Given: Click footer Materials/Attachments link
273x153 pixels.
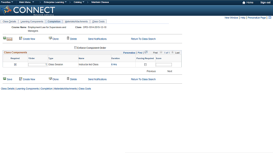Looking at the screenshot, I should point(65,89).
